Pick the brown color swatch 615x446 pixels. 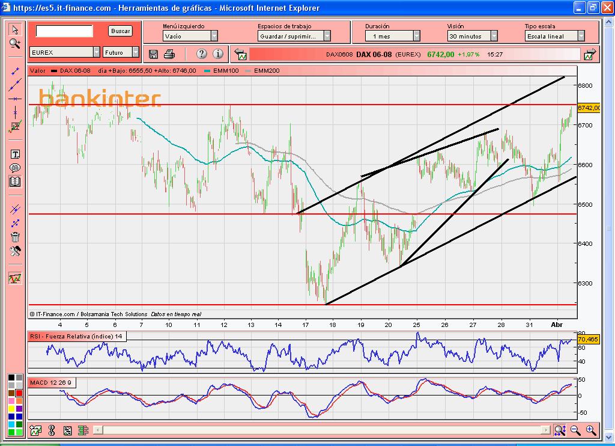click(11, 393)
